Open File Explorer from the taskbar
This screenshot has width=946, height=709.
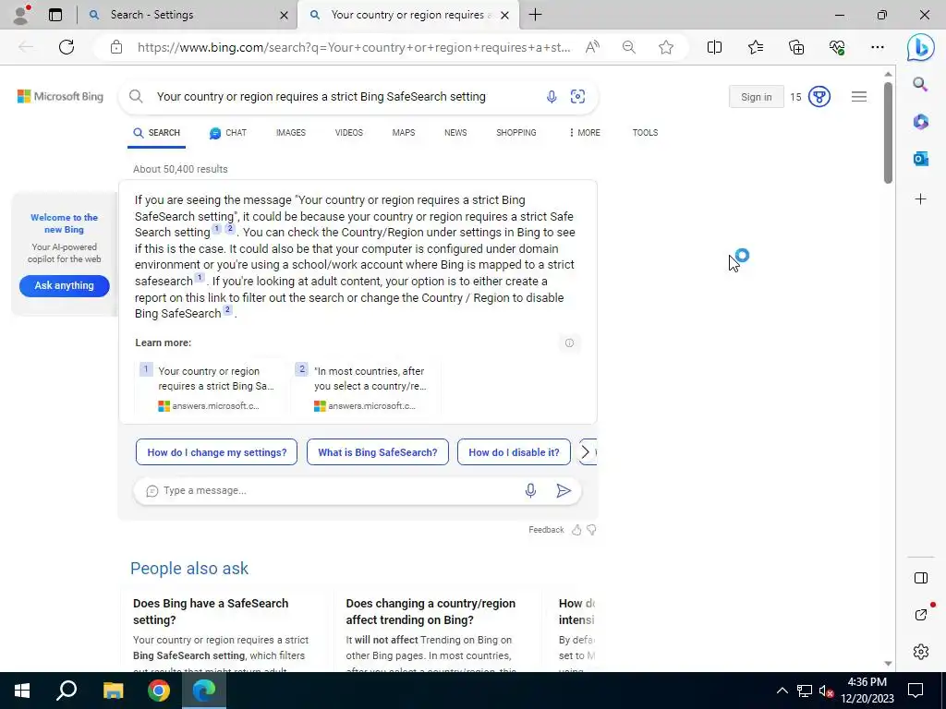(x=113, y=691)
